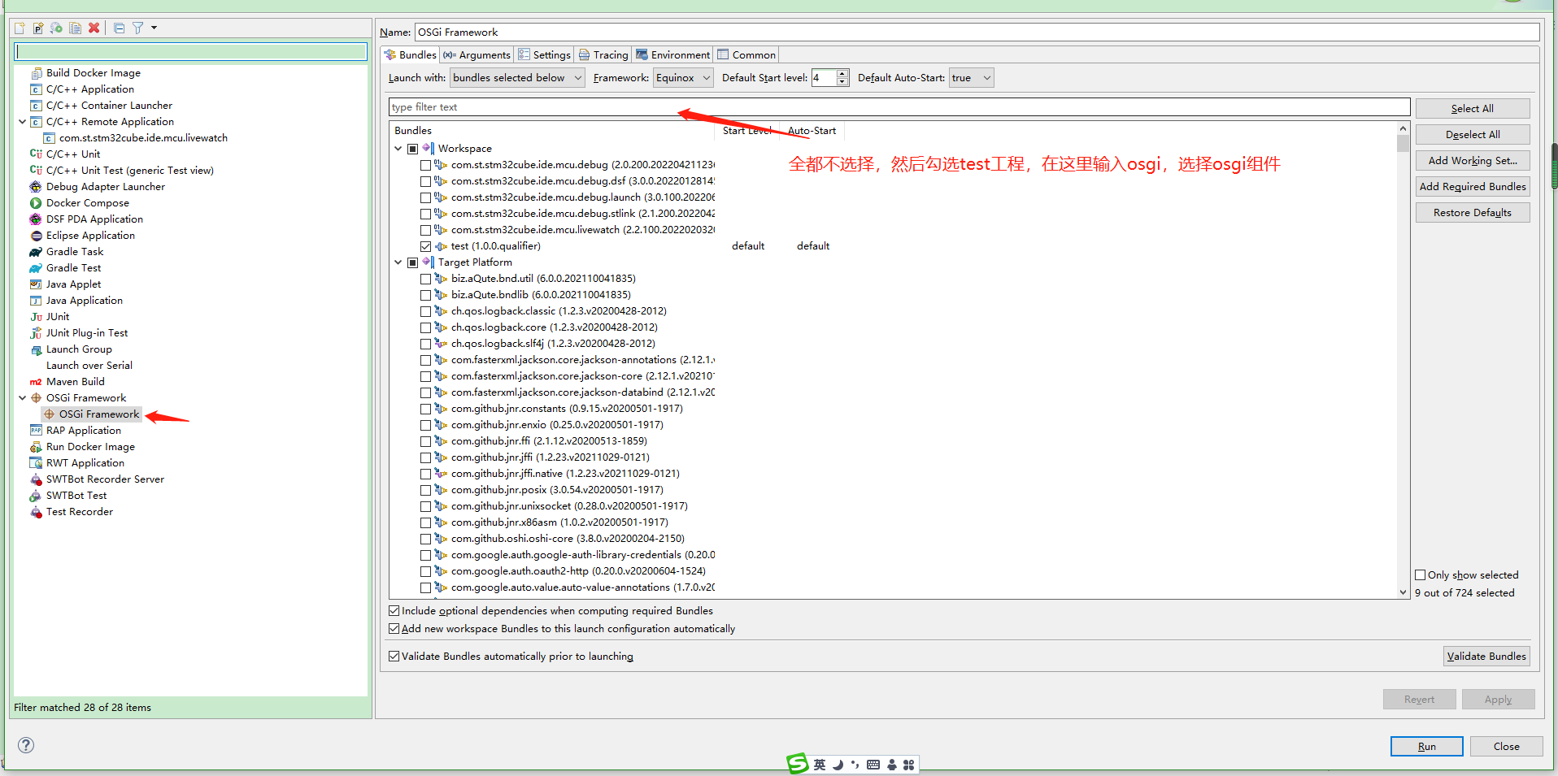The height and width of the screenshot is (776, 1558).
Task: Collapse all items in the launch tree
Action: click(x=119, y=28)
